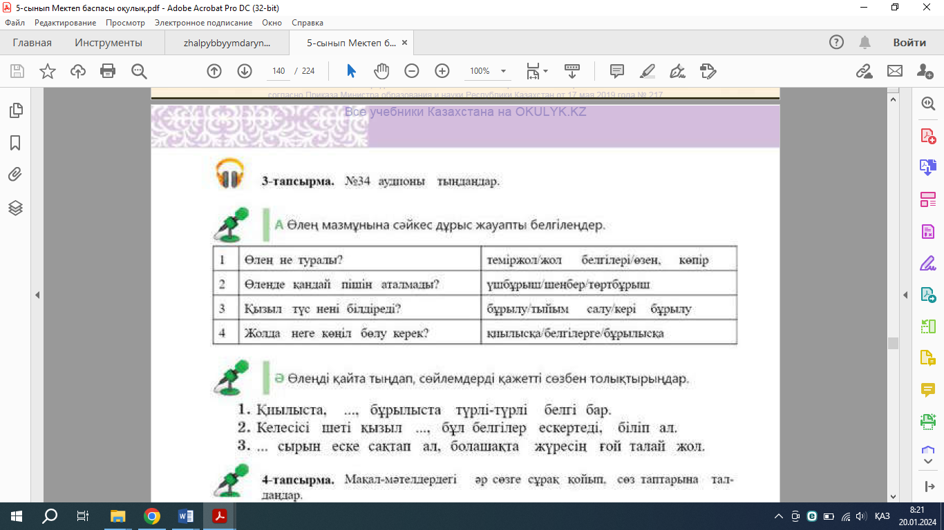
Task: Click the page number input field
Action: 279,71
